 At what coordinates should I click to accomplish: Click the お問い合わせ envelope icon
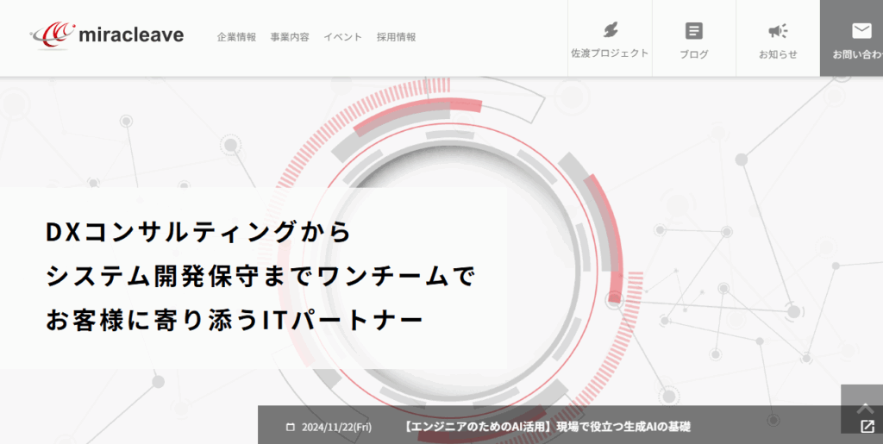(861, 30)
